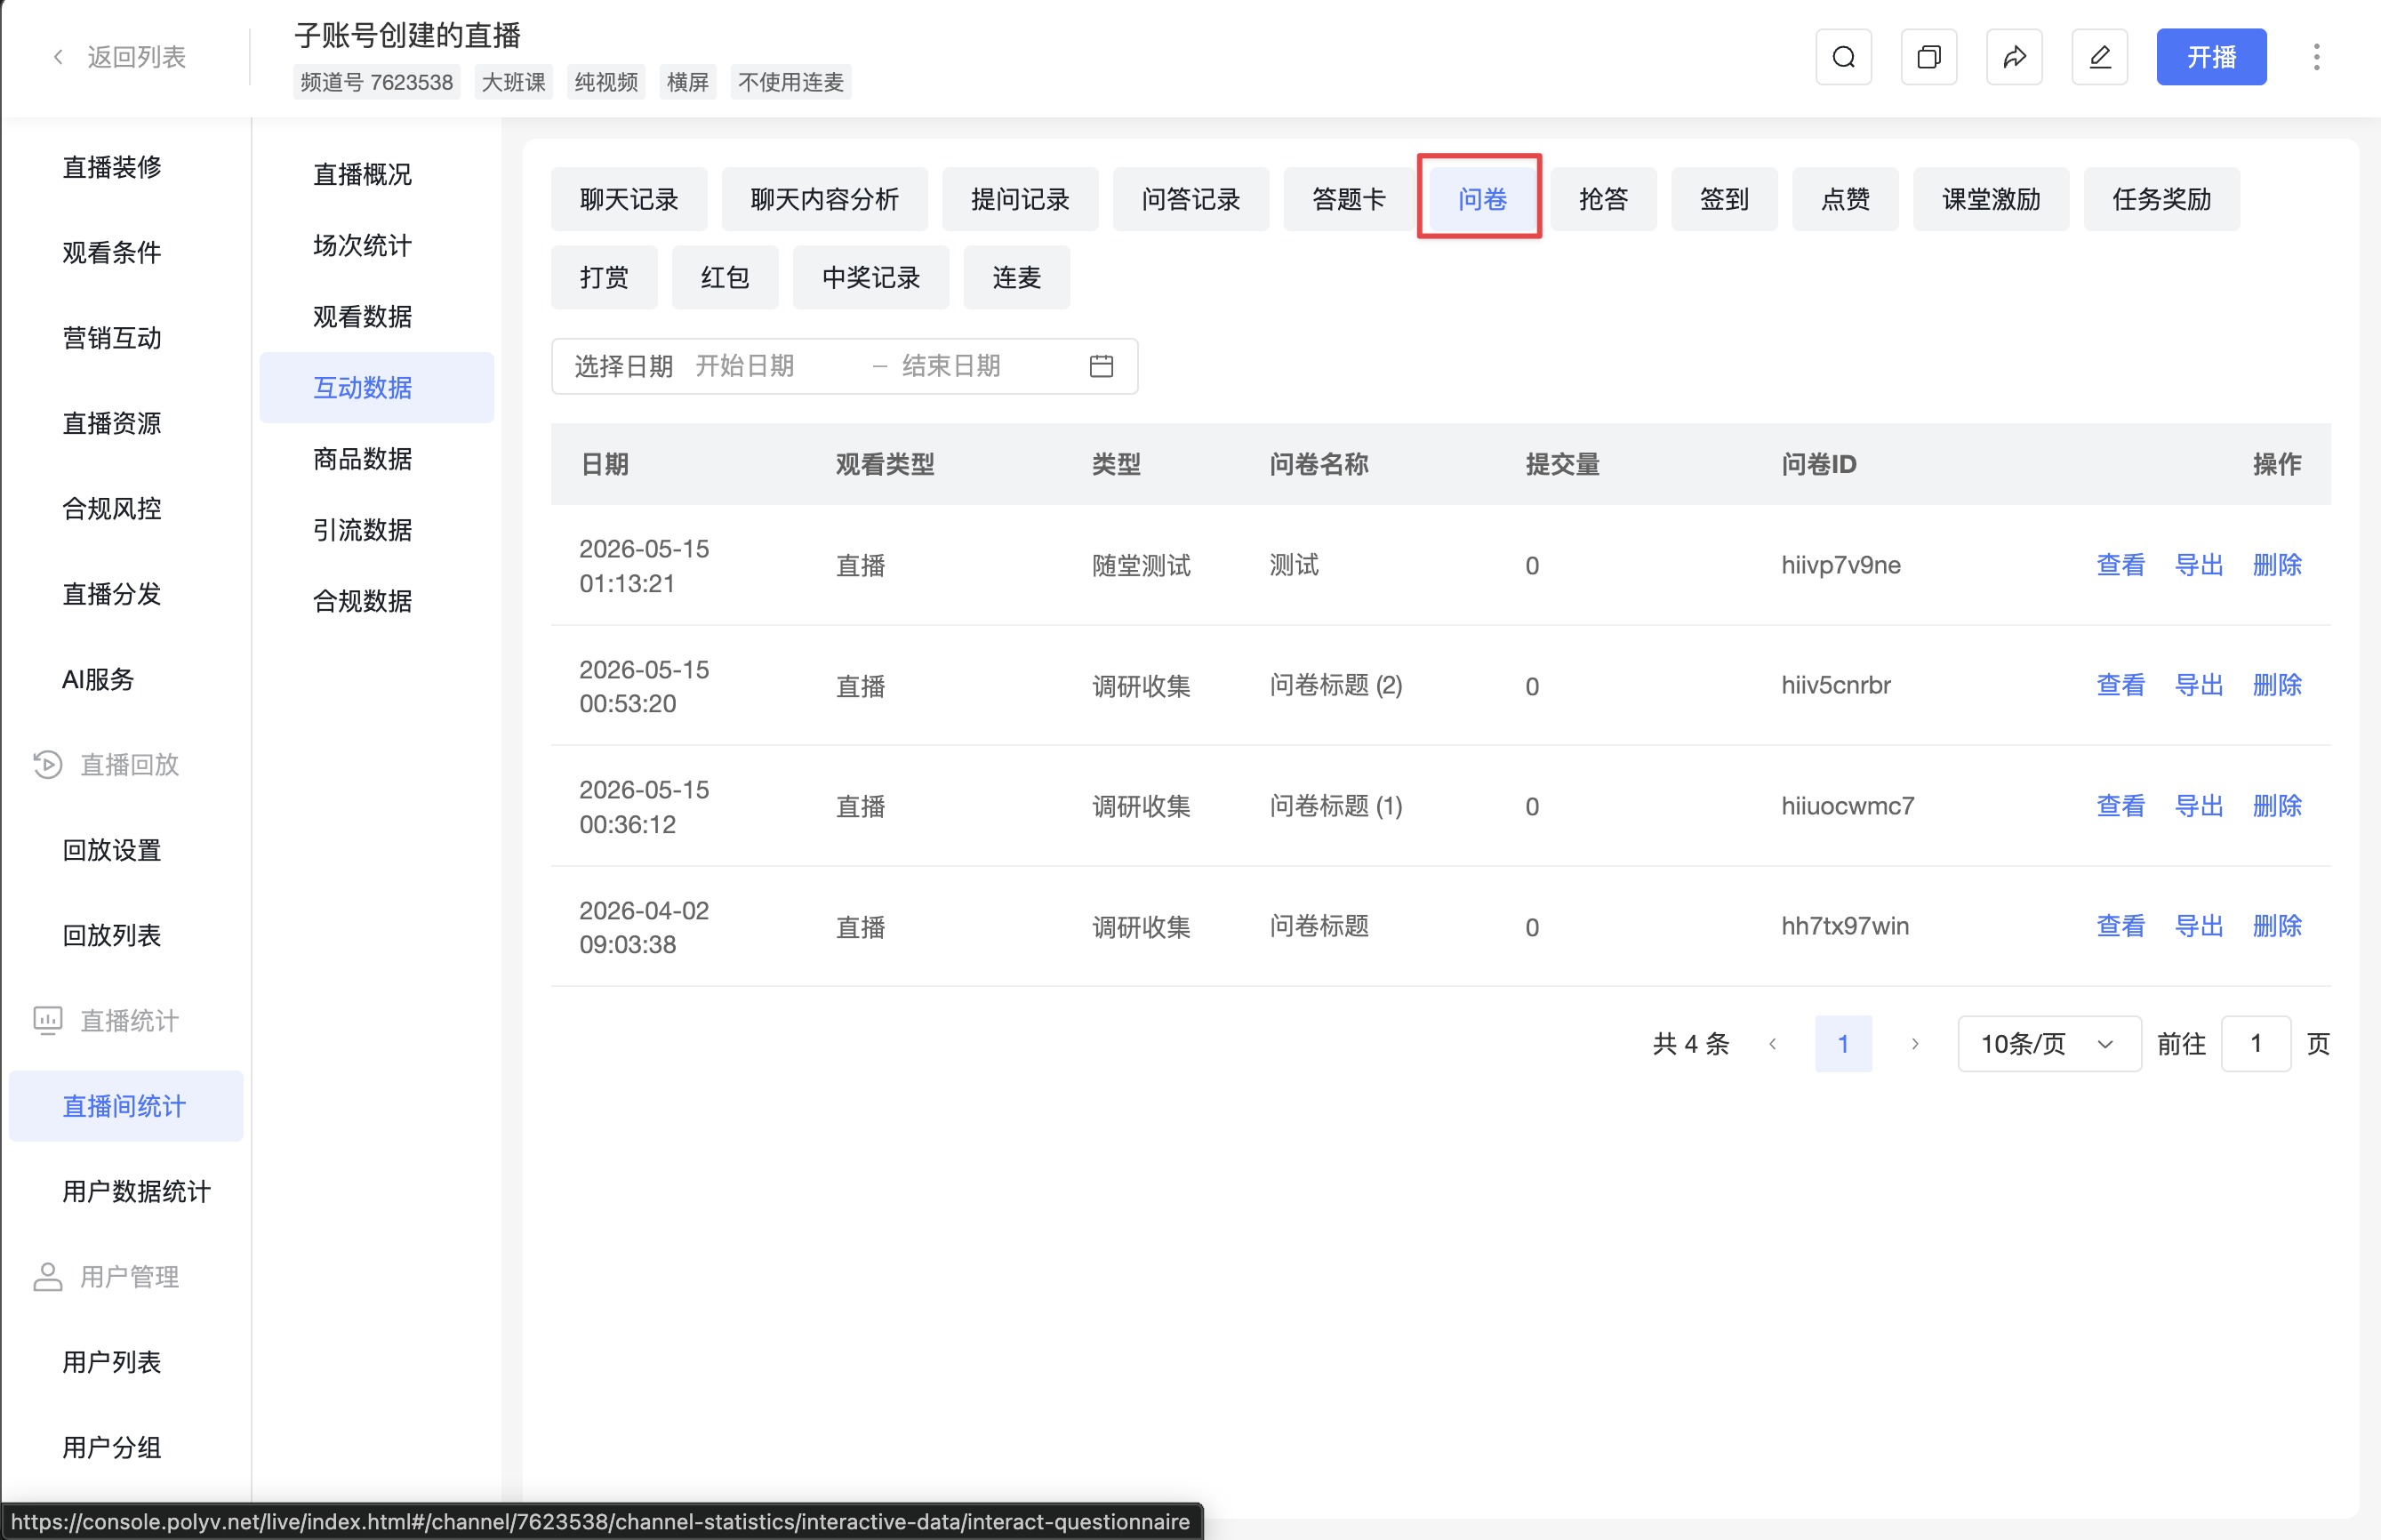Screen dimensions: 2381x1540
Task: Export 问卷标题 (1) with 导出
Action: coord(2199,806)
